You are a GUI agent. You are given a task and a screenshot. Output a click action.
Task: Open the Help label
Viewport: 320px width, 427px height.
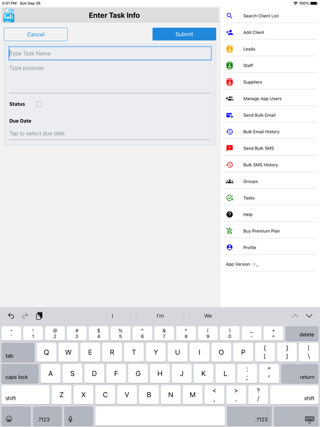pos(248,215)
